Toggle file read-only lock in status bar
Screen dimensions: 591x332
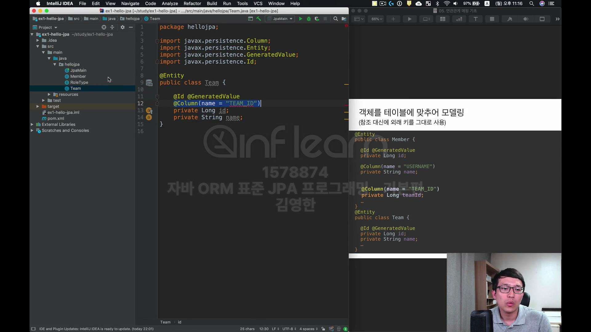pyautogui.click(x=323, y=329)
